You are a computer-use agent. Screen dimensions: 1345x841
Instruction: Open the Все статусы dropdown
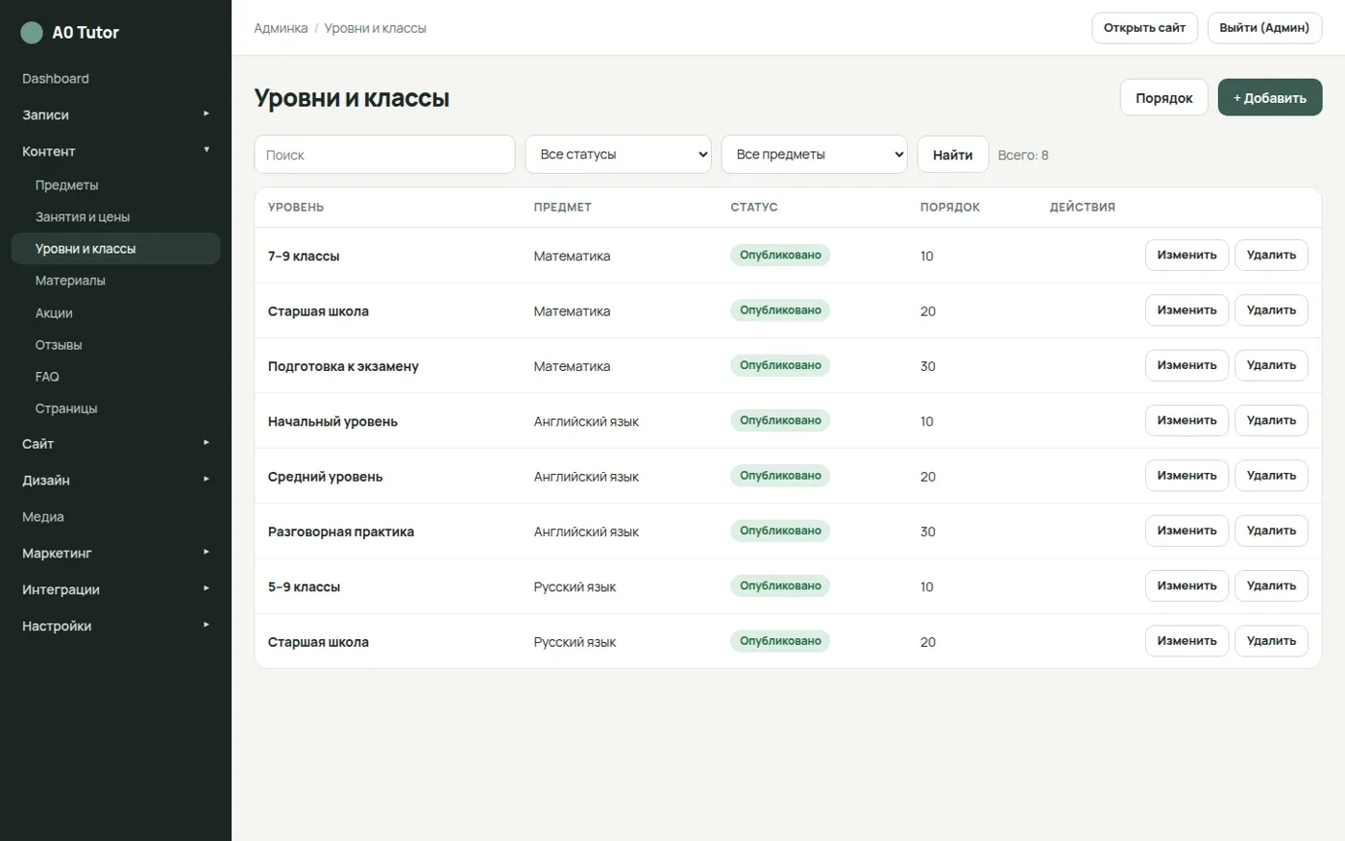tap(618, 155)
